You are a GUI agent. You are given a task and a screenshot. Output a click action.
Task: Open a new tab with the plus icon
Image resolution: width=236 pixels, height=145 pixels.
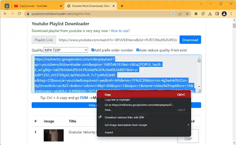[122, 6]
